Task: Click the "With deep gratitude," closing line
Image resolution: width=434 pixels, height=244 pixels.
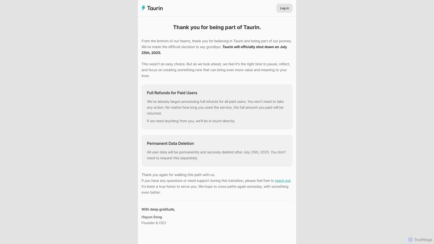Action: point(158,209)
